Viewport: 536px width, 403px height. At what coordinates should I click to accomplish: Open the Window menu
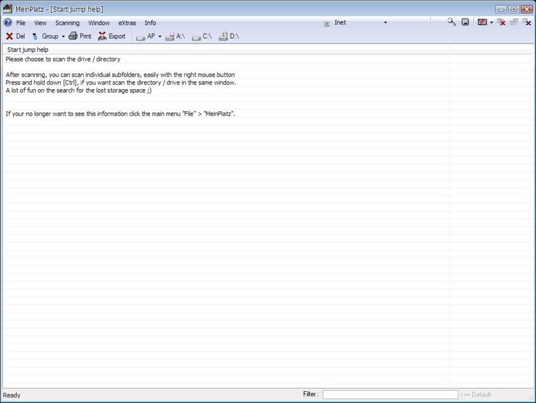(99, 23)
